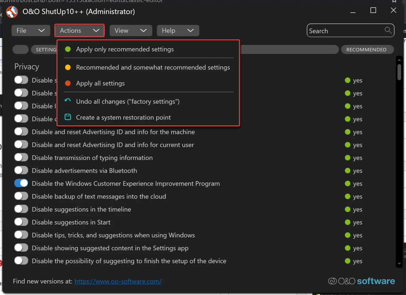This screenshot has height=295, width=406.
Task: Toggle Disable suggestions in the timeline
Action: coord(21,209)
